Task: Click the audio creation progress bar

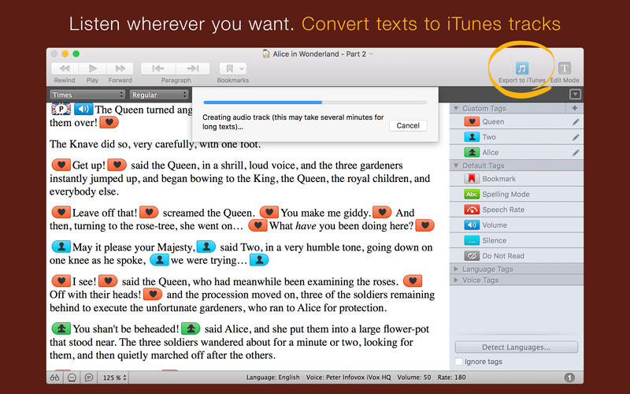Action: pyautogui.click(x=315, y=102)
